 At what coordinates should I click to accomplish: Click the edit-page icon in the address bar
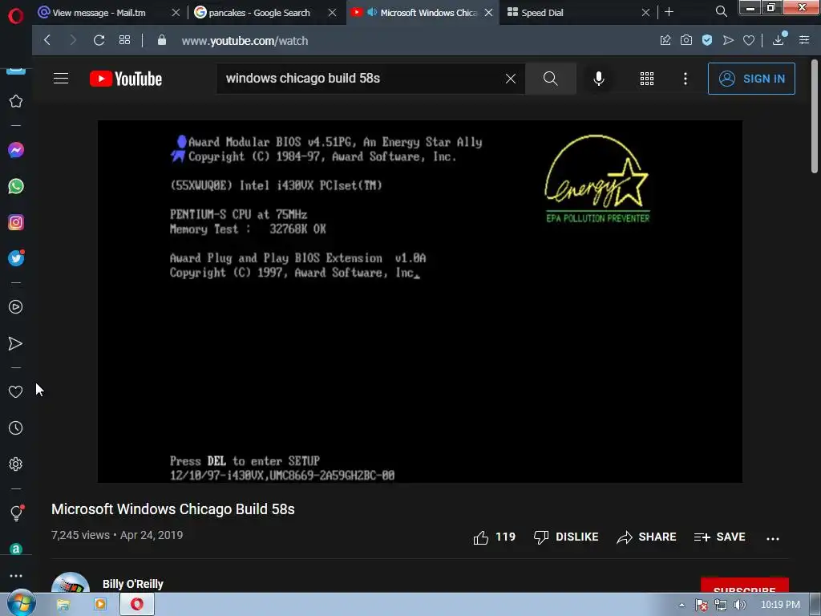(665, 40)
